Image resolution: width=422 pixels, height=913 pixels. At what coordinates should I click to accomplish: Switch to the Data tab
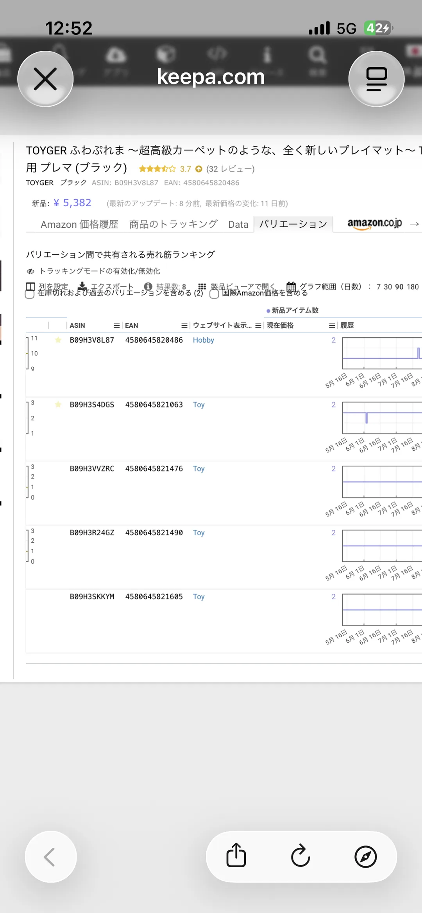[238, 224]
